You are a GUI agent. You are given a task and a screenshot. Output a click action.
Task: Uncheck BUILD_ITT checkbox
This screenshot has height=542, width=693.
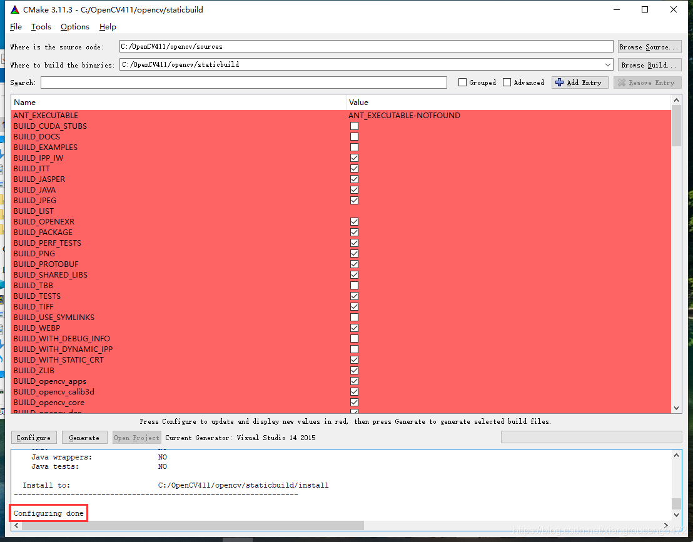354,168
